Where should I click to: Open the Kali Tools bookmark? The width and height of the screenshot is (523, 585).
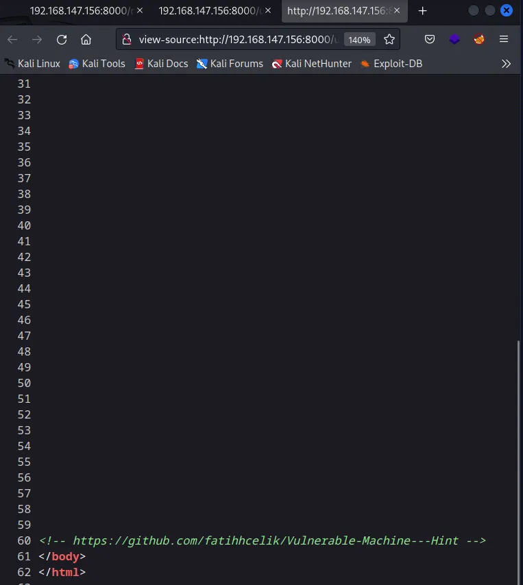click(97, 64)
